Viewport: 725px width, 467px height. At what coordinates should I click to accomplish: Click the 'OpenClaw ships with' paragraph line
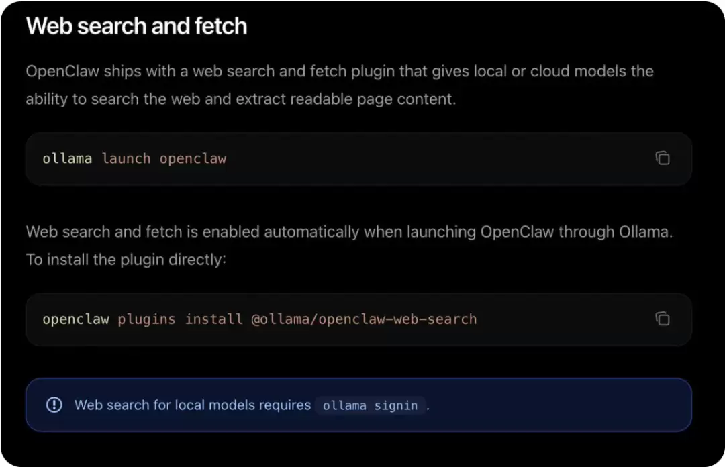tap(340, 71)
